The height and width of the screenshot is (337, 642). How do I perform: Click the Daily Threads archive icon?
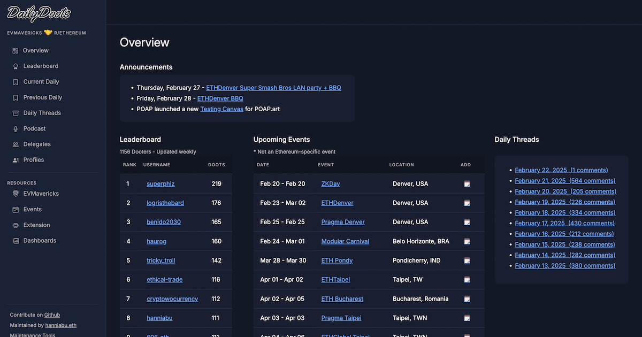coord(16,113)
